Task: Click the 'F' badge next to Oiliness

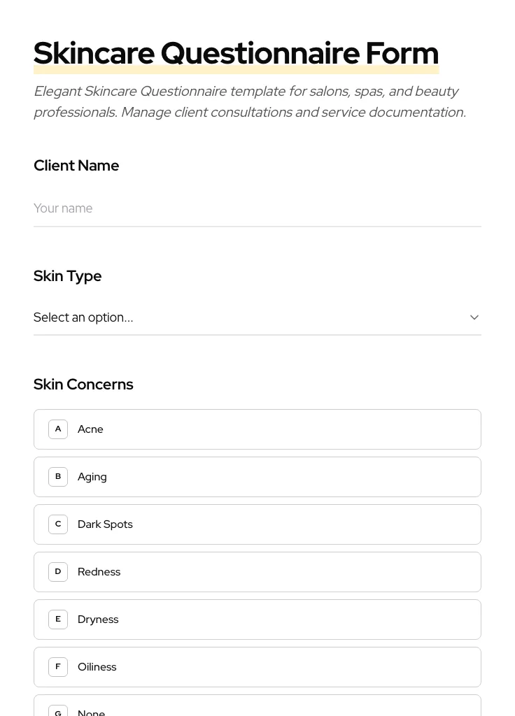Action: 58,666
